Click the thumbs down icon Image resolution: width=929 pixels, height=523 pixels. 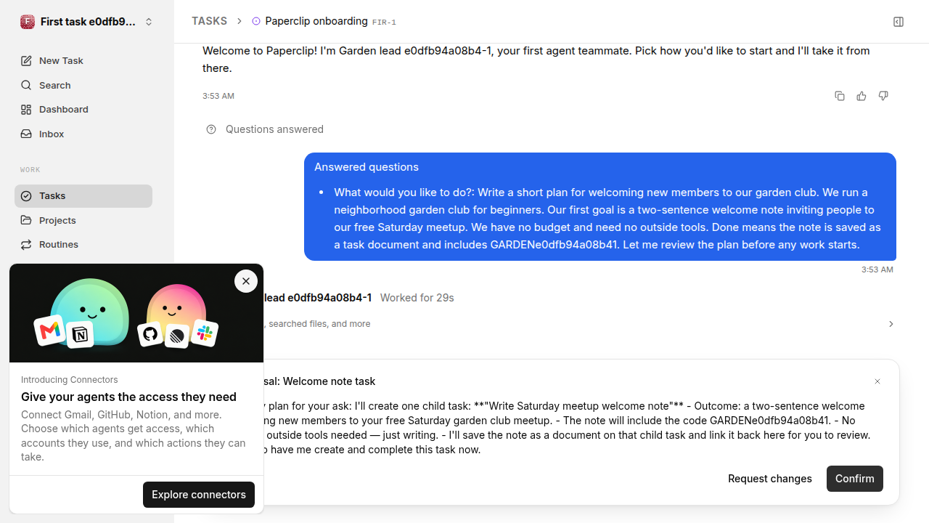point(883,96)
